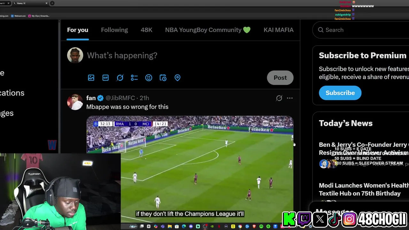
Task: Open the fan display name link
Action: (91, 98)
